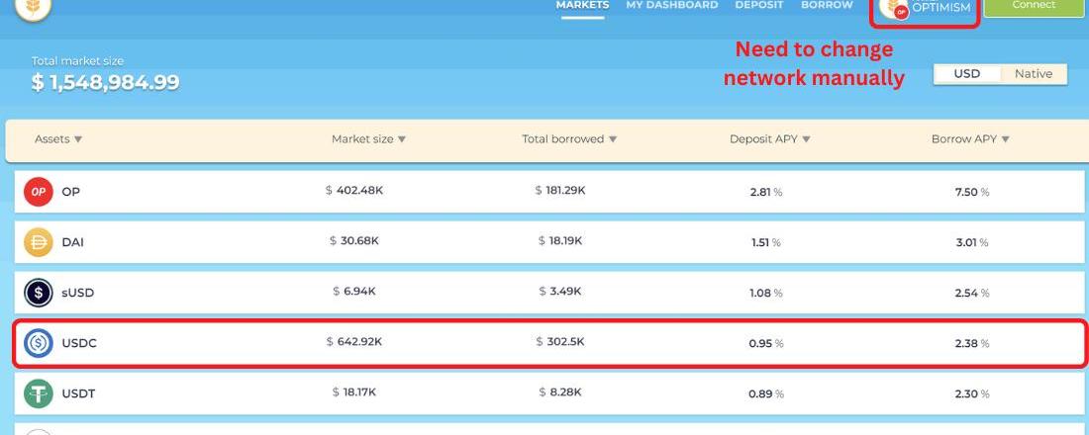Click the OP token icon
This screenshot has width=1089, height=435.
[x=39, y=192]
